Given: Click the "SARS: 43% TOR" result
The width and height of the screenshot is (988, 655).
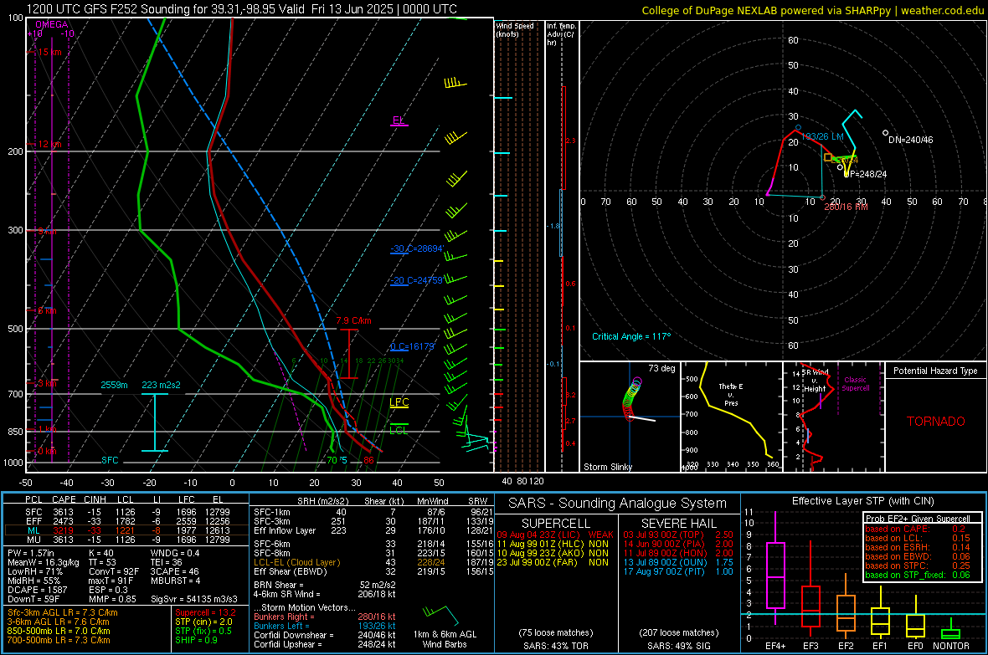Looking at the screenshot, I should pos(556,646).
